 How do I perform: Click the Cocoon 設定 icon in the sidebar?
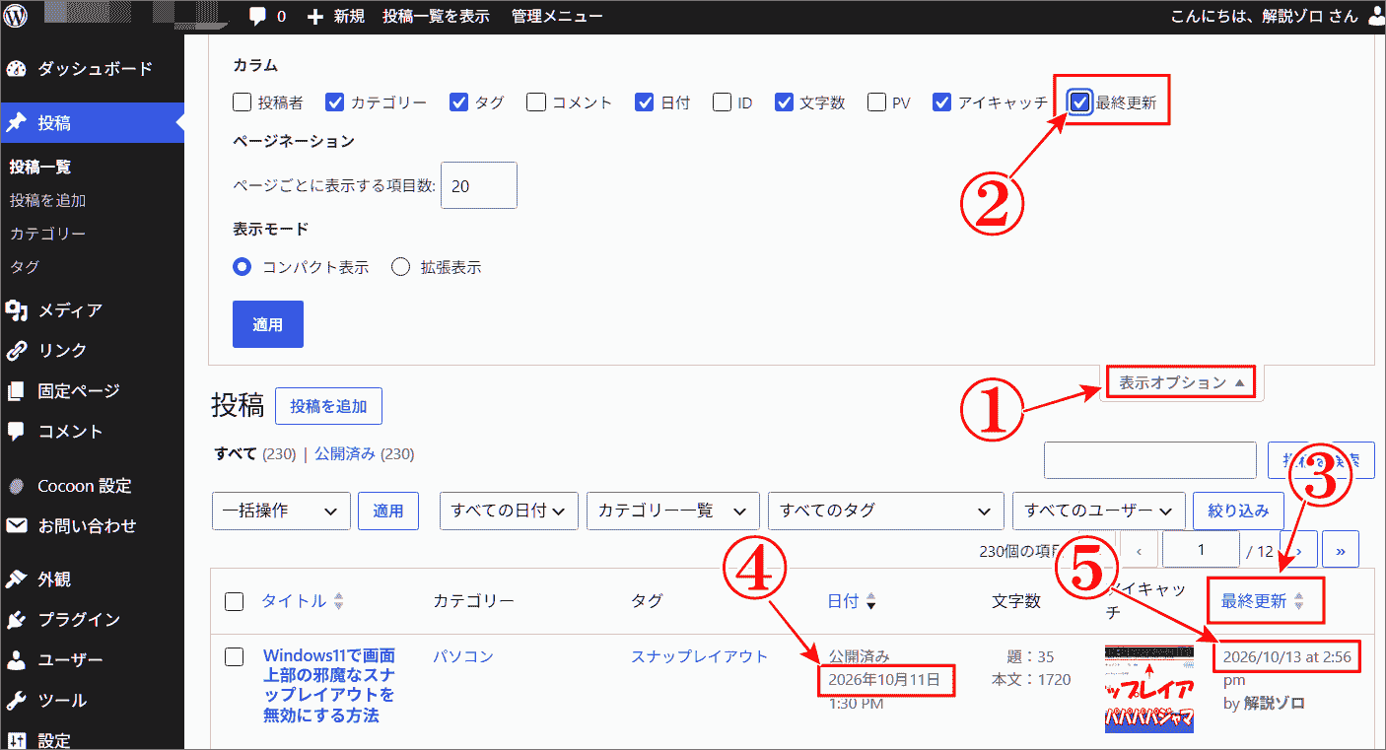pyautogui.click(x=16, y=486)
